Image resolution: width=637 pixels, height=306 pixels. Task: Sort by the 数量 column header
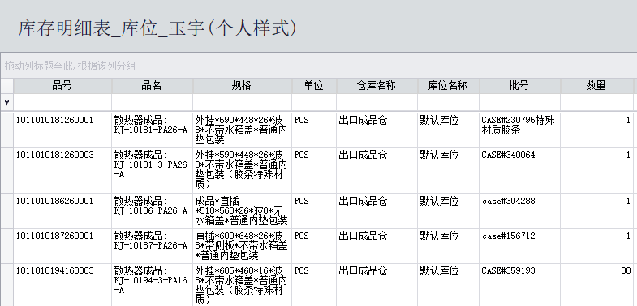[x=596, y=86]
